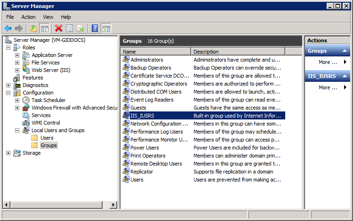Sort list by Name column header
Screen dimensions: 353x221
156,52
